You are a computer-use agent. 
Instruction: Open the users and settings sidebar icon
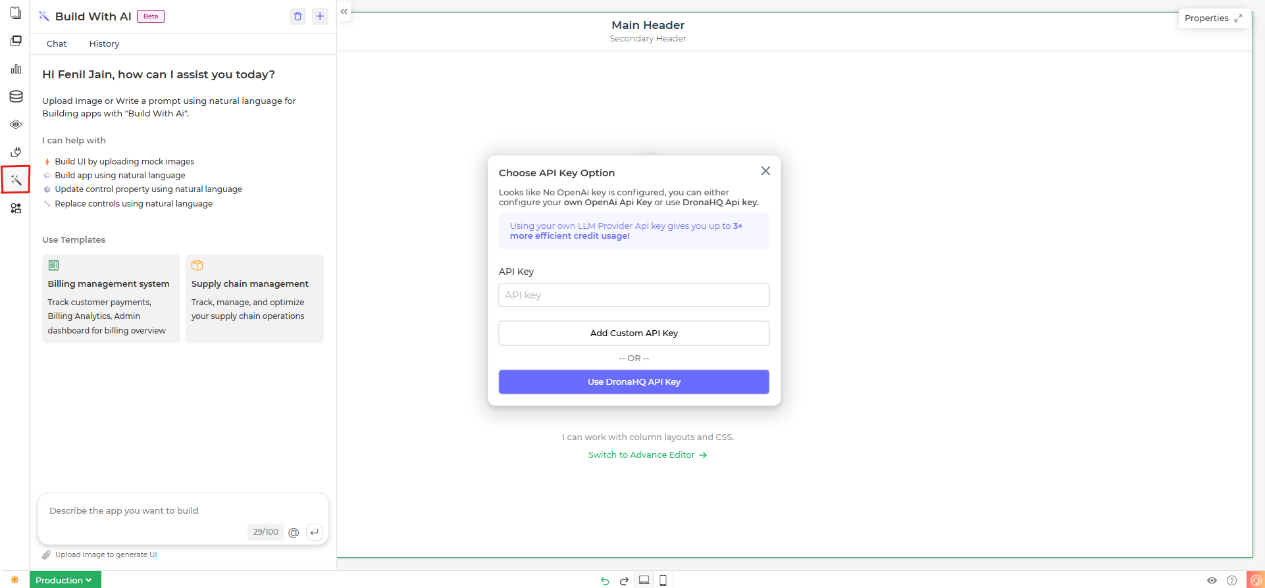[16, 208]
